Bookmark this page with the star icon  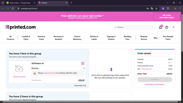[x=156, y=9]
